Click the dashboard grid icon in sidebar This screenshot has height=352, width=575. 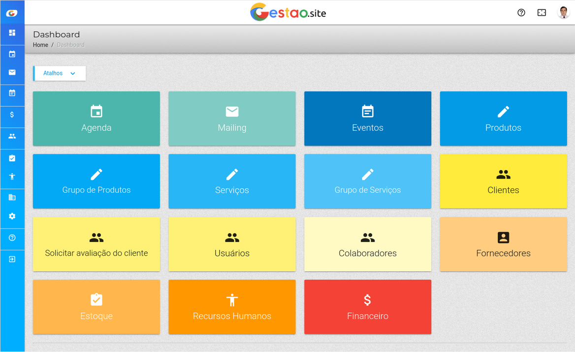pos(12,33)
